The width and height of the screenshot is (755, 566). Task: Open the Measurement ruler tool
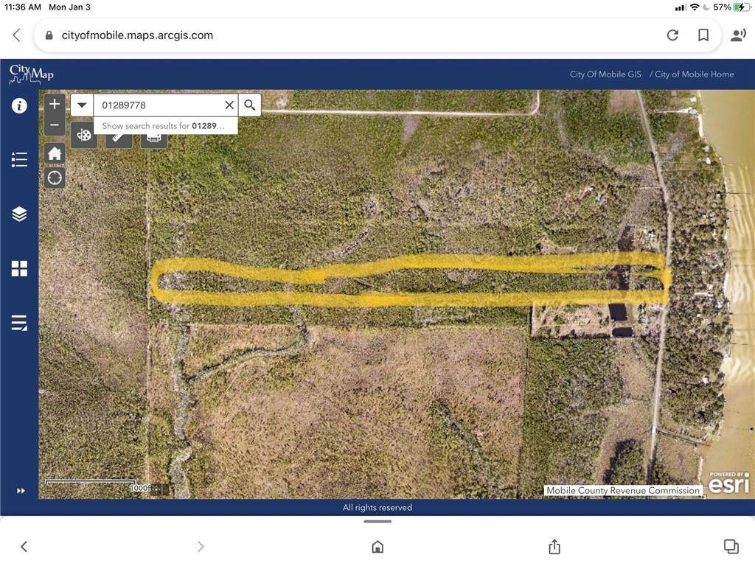119,139
